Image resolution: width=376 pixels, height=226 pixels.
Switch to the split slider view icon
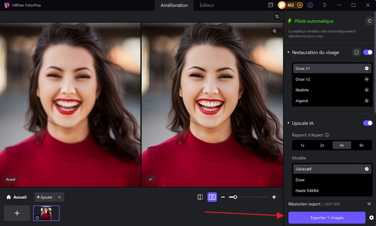(x=200, y=197)
